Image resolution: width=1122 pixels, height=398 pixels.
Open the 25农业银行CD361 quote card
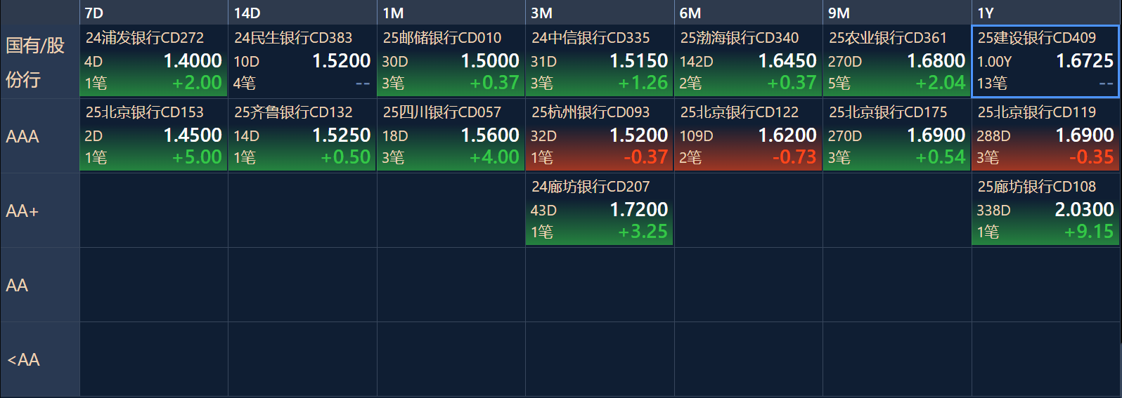coord(897,61)
